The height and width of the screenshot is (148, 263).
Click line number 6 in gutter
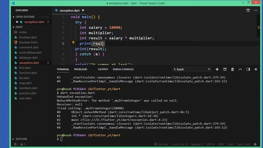tap(63, 44)
